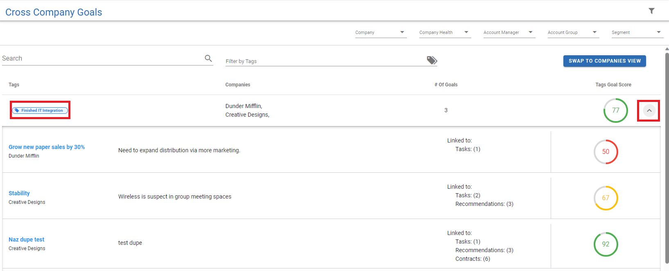Open the Naz dupe test goal
Viewport: 669px width, 271px height.
[x=27, y=239]
